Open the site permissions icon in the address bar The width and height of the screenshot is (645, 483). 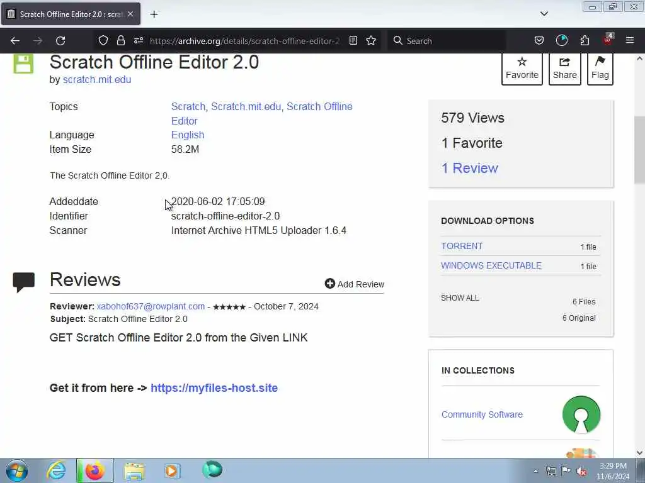click(x=139, y=40)
